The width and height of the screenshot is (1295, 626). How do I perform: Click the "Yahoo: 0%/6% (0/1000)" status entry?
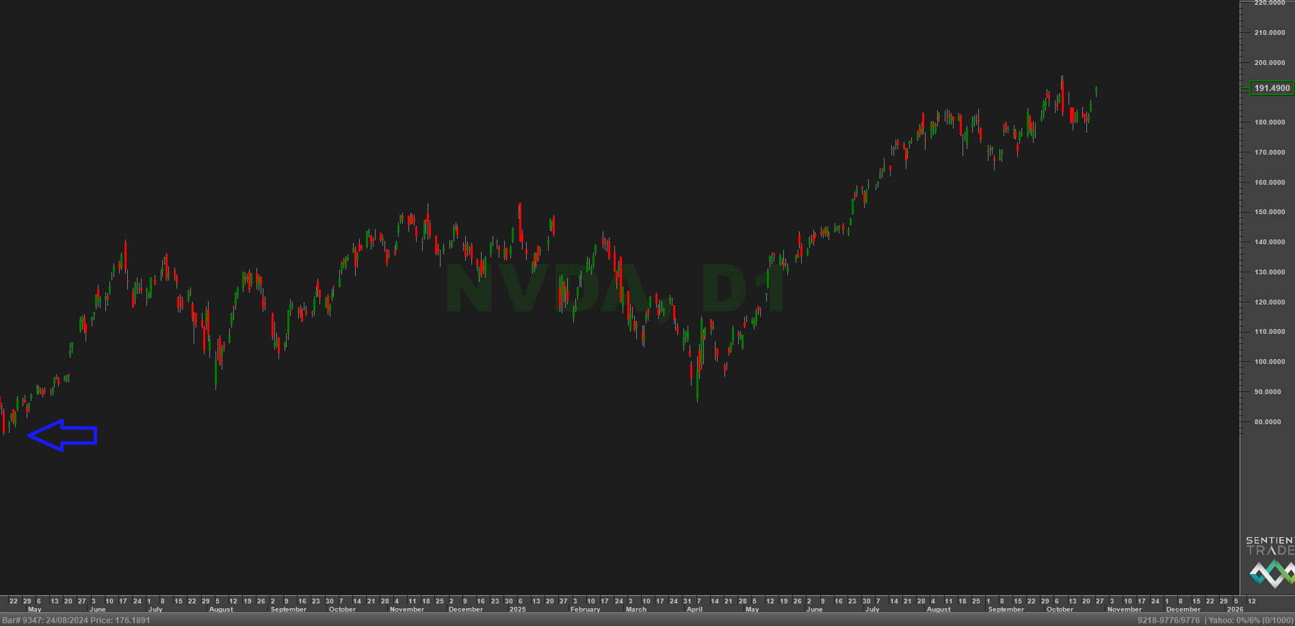tap(1251, 621)
